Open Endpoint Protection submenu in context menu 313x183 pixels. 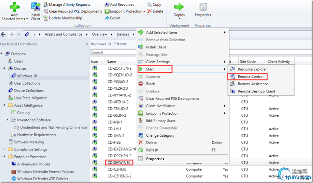click(x=182, y=113)
